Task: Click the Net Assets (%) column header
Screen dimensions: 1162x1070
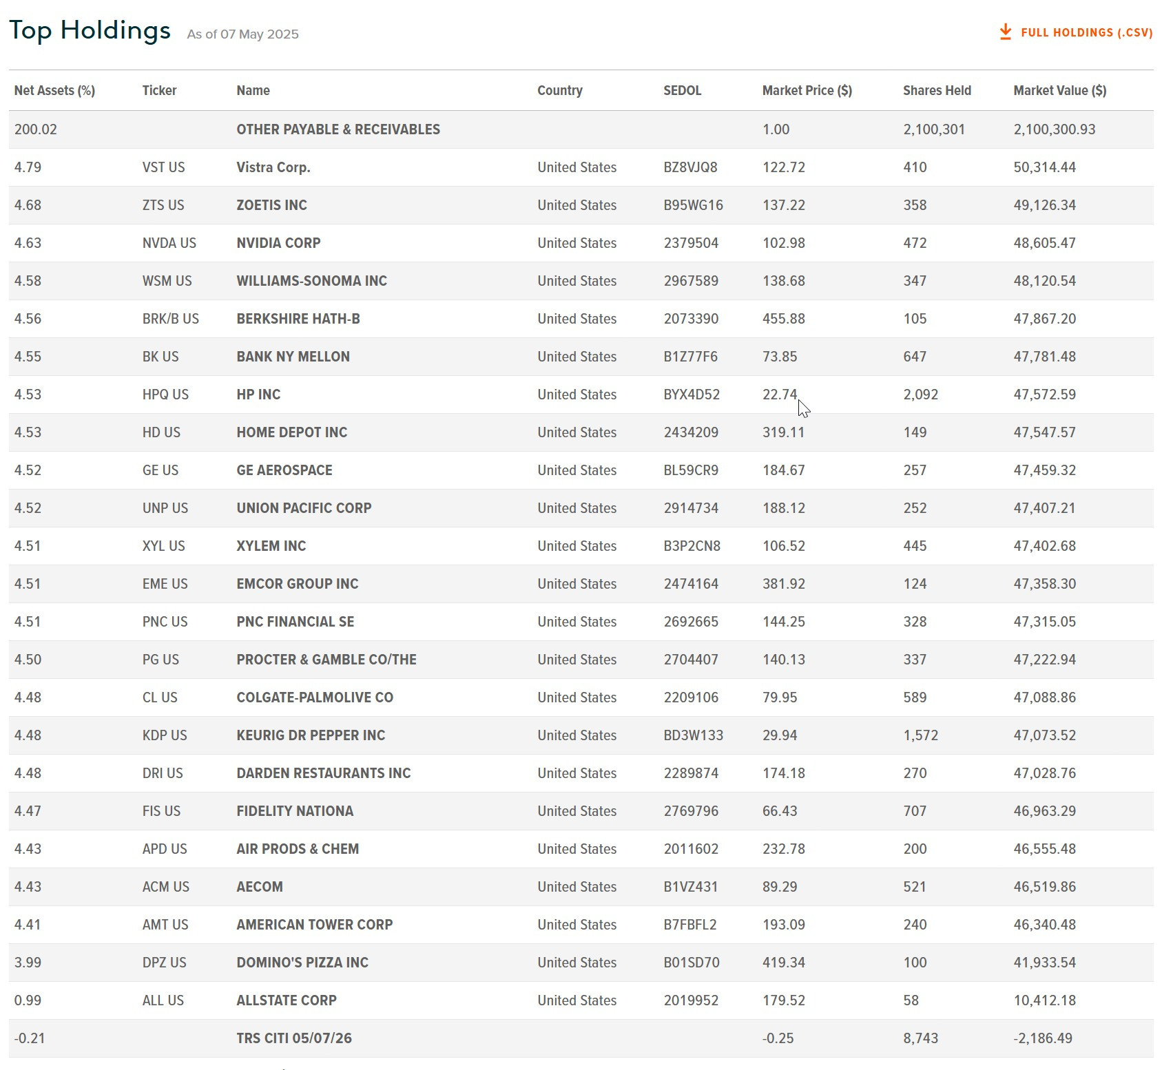Action: point(54,90)
